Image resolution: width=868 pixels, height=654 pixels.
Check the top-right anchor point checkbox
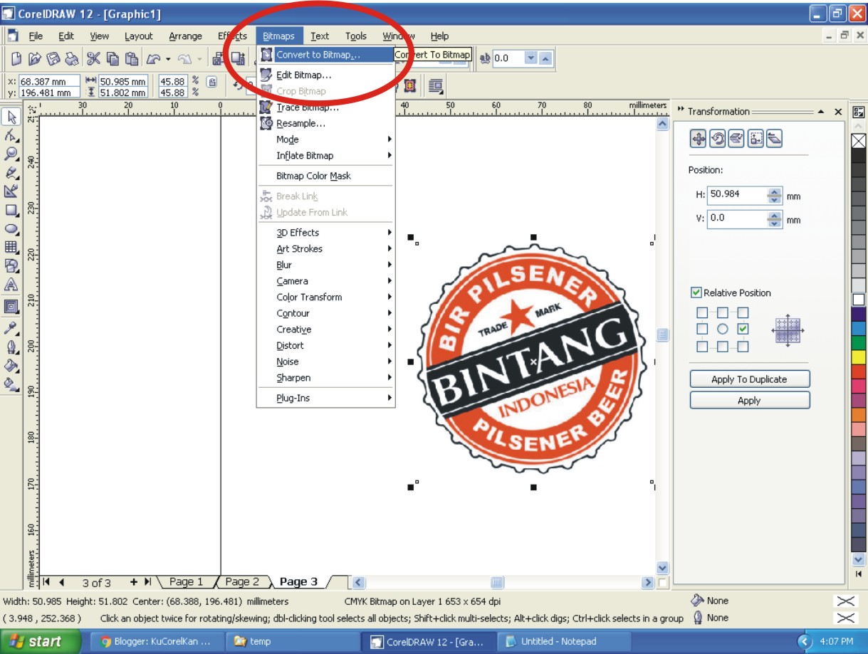(x=743, y=312)
